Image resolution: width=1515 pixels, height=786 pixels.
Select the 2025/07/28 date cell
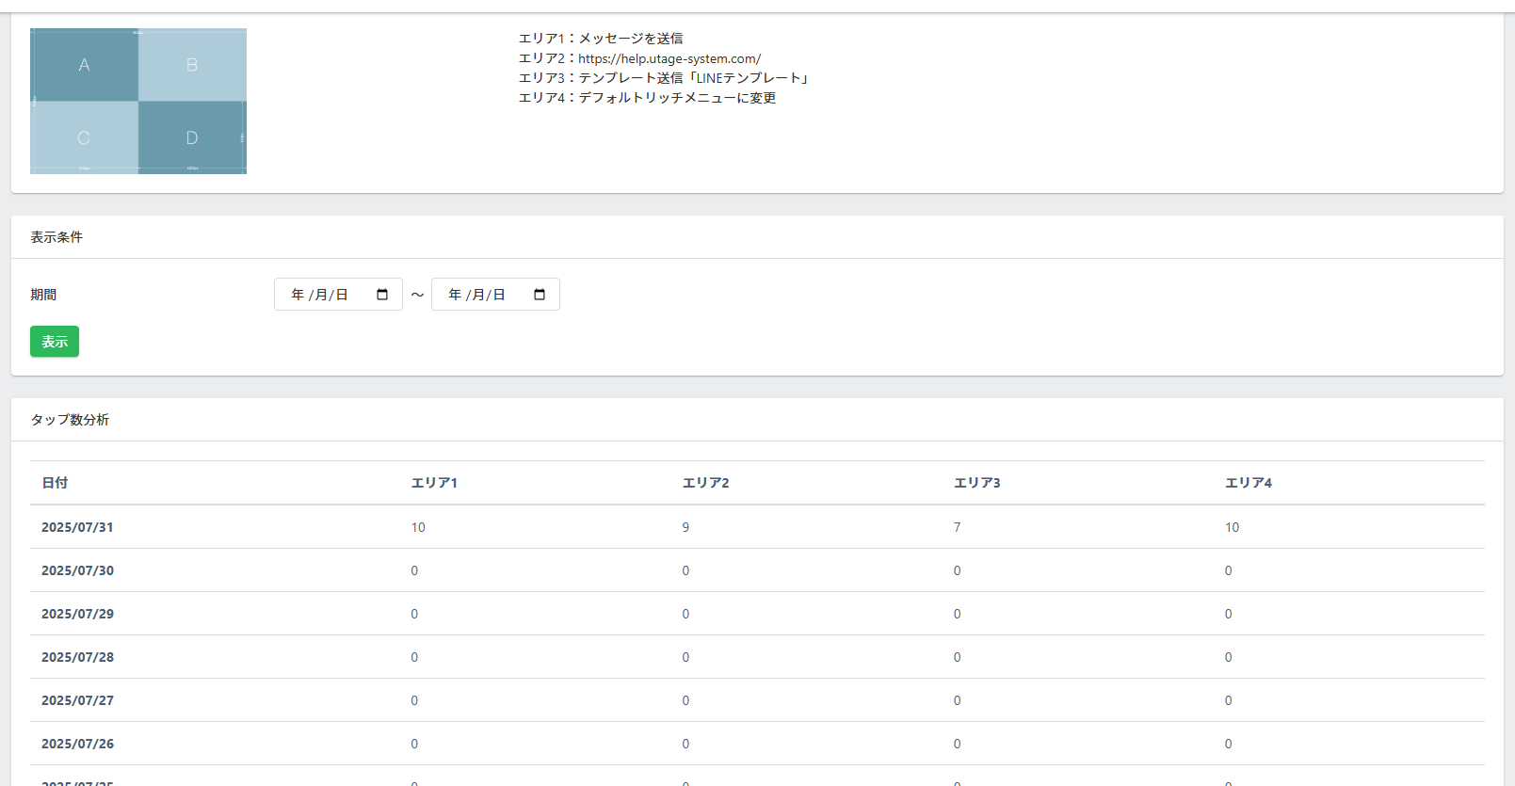coord(77,657)
